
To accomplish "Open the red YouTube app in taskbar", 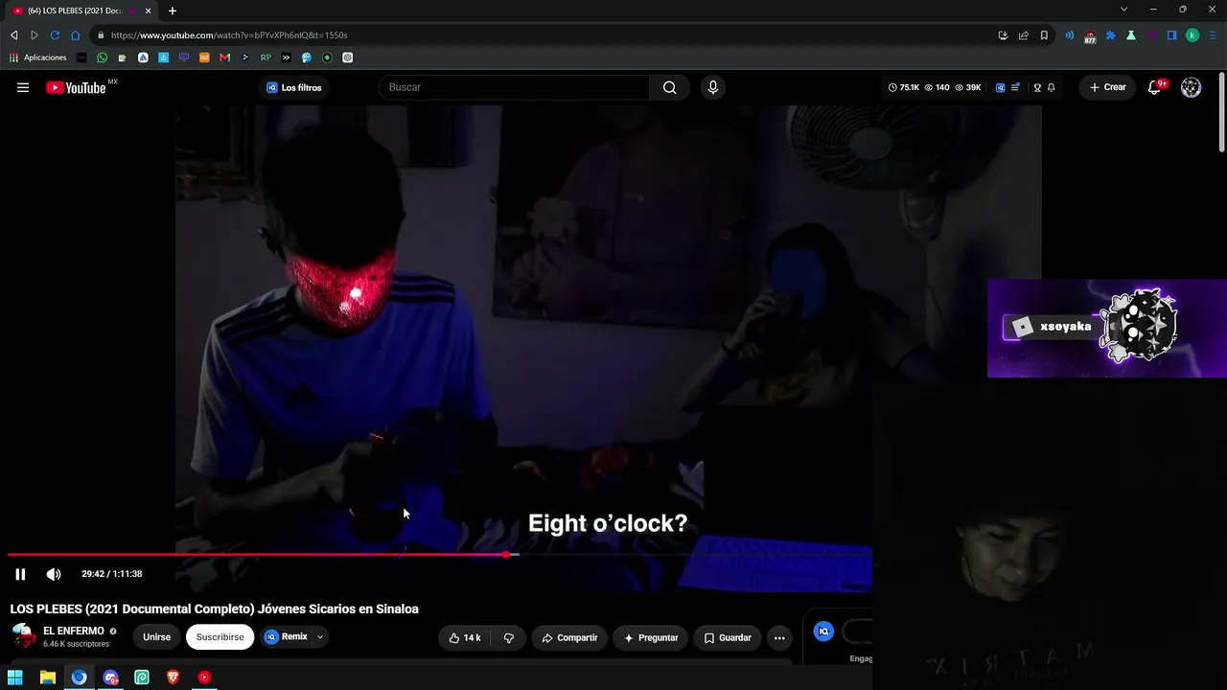I will [x=204, y=678].
